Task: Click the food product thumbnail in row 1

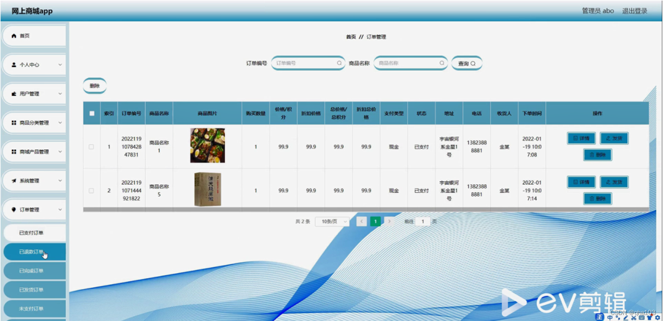Action: (208, 147)
